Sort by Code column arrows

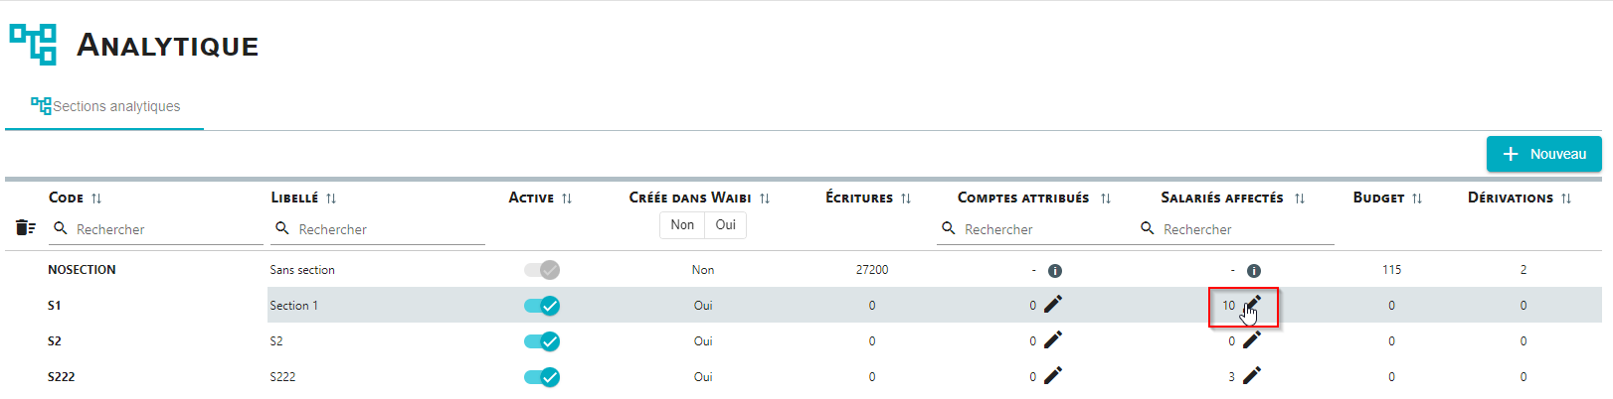click(x=96, y=199)
